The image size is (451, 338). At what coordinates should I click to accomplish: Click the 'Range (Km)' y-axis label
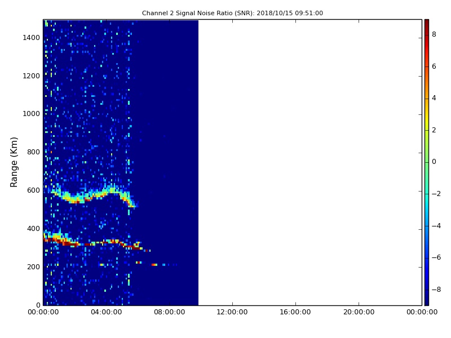pos(14,162)
